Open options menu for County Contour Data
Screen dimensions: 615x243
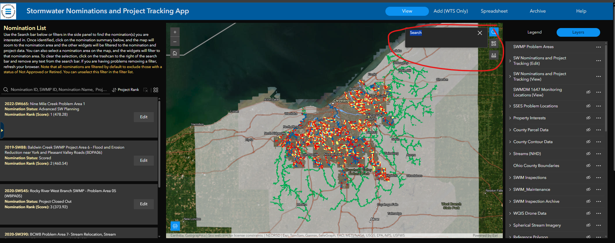(x=599, y=142)
